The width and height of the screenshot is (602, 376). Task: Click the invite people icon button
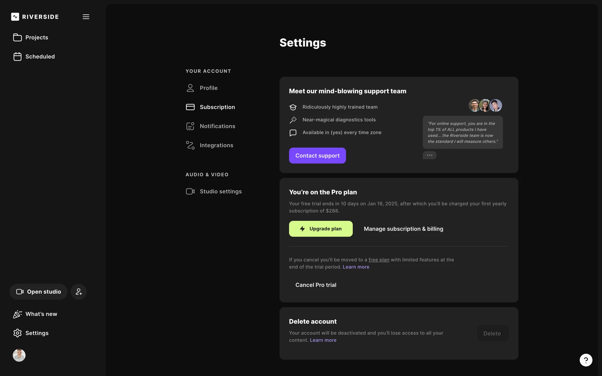click(x=79, y=292)
